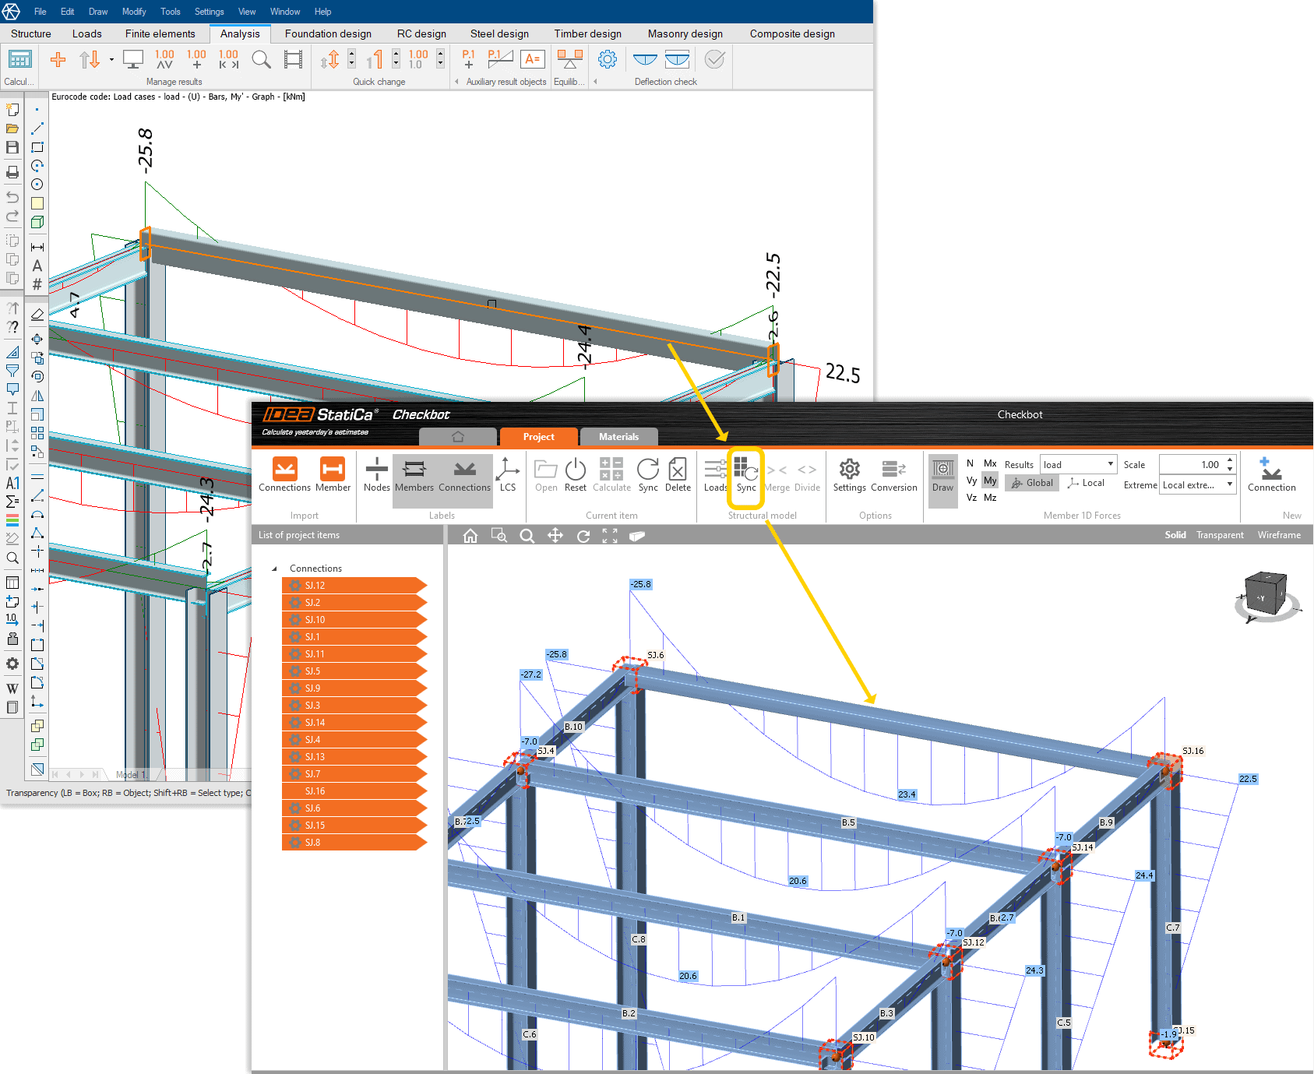Set view mode to Solid

[1175, 535]
